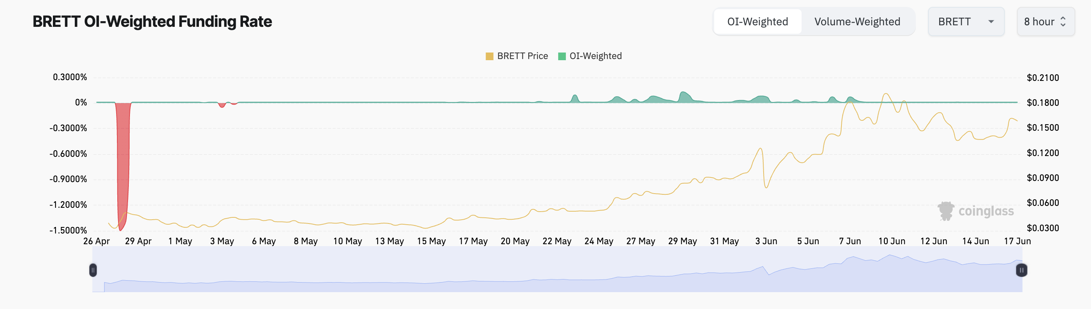Image resolution: width=1091 pixels, height=309 pixels.
Task: Click the coinglass watermark text
Action: click(986, 211)
